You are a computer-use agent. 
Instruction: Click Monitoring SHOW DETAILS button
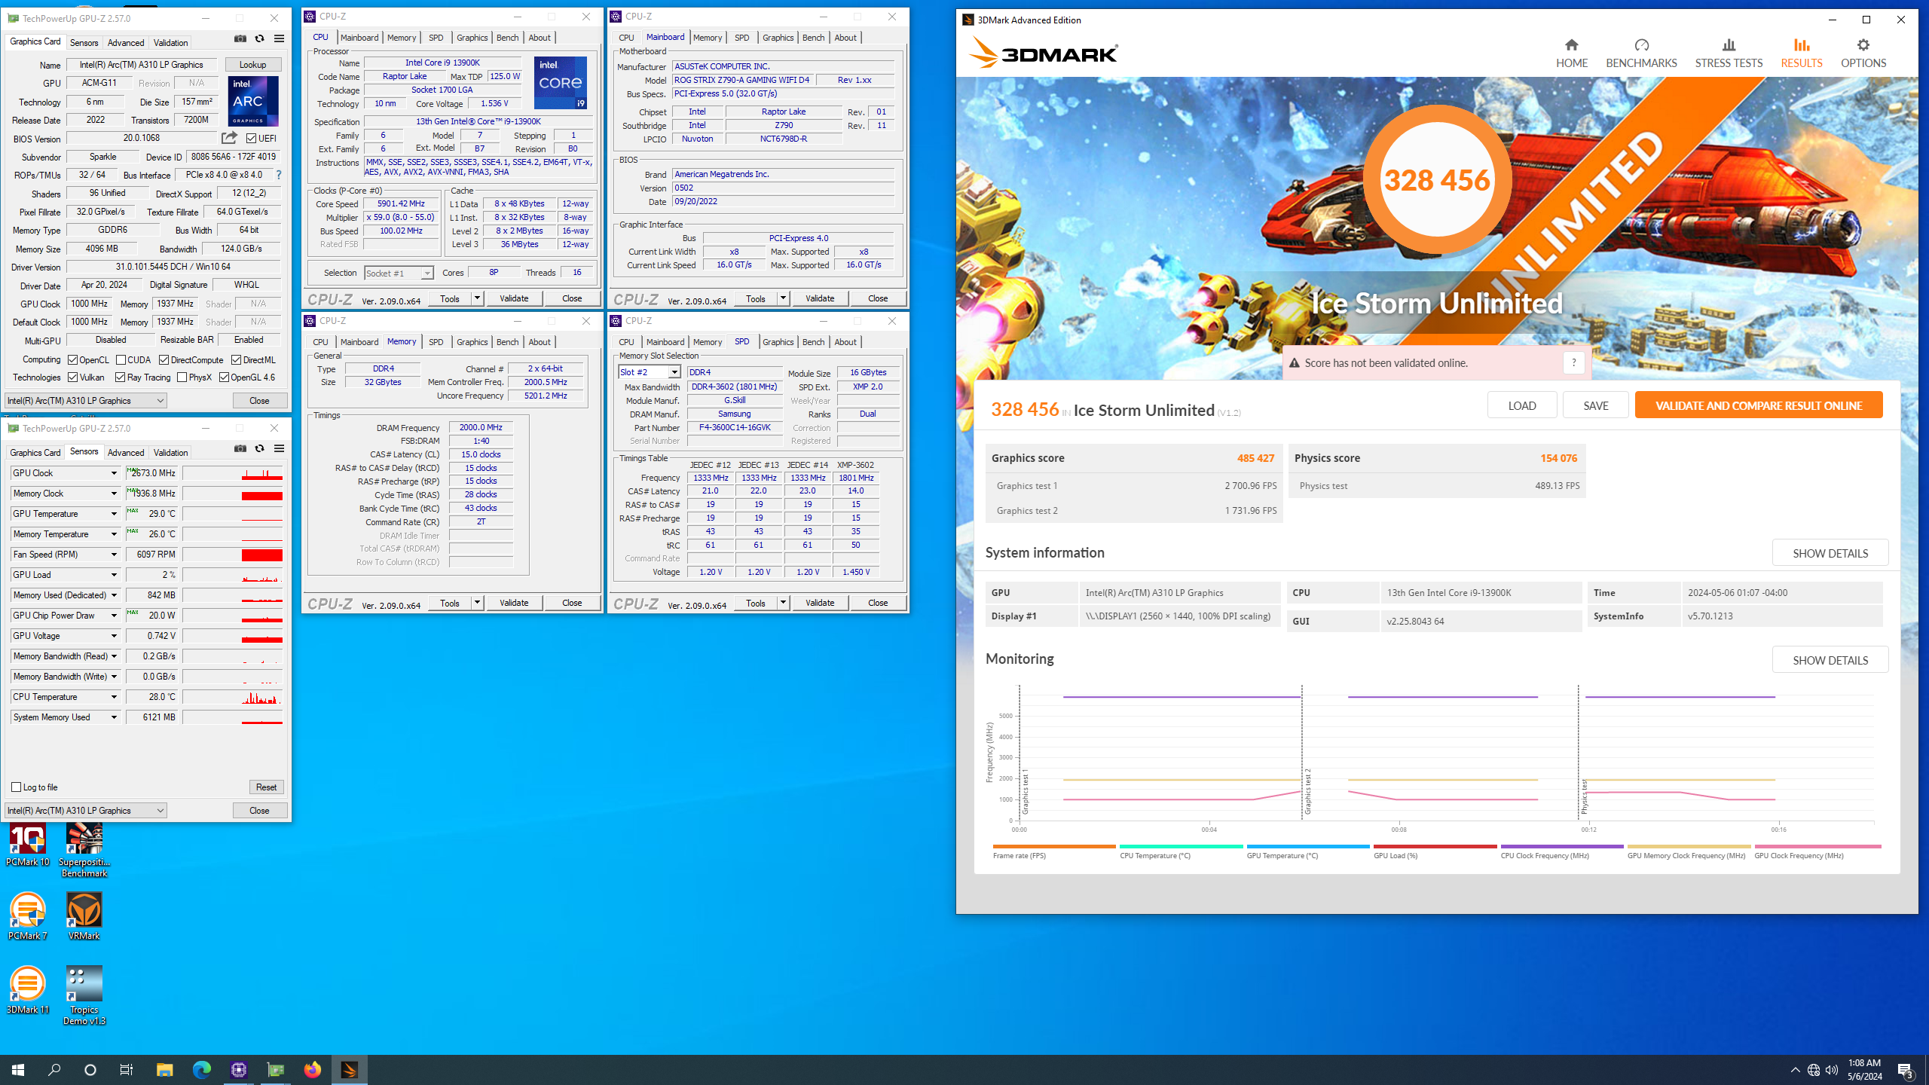1830,660
